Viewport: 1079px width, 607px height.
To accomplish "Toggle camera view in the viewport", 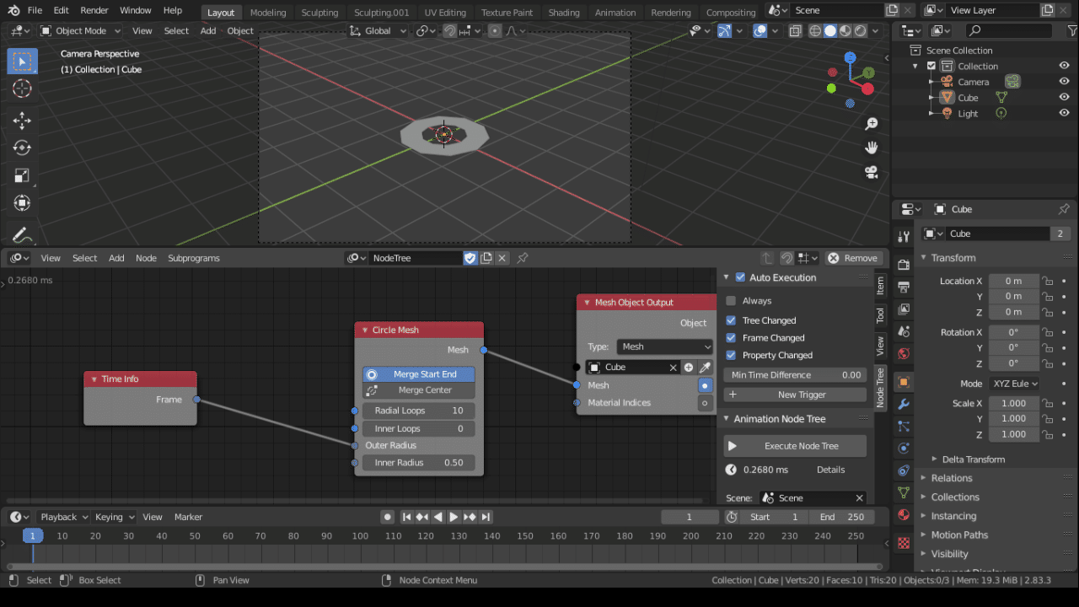I will coord(872,172).
